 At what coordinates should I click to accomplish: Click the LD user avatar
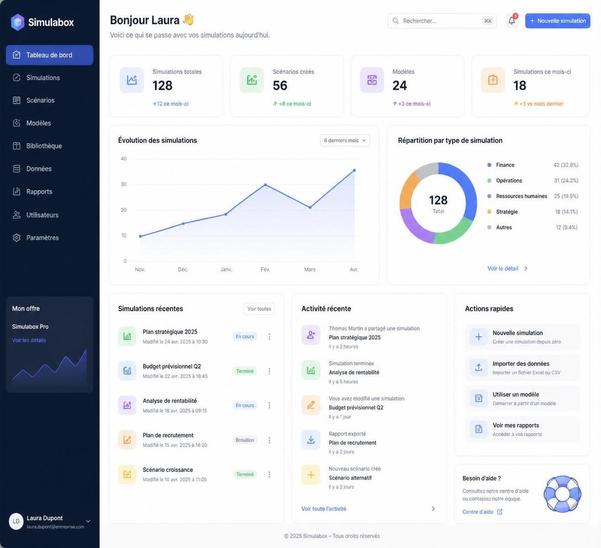16,521
